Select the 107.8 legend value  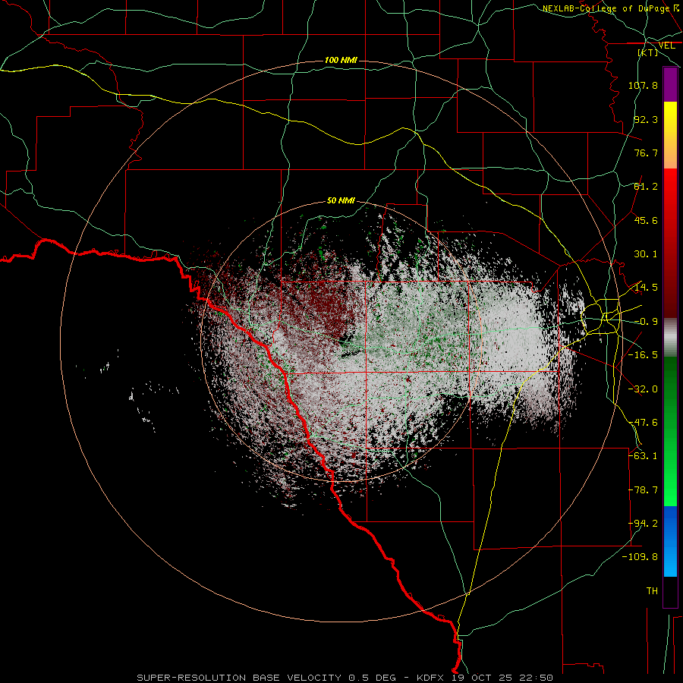pos(643,85)
